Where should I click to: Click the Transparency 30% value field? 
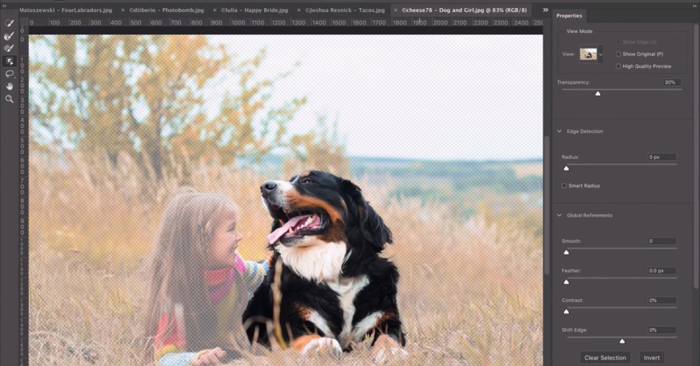click(671, 83)
